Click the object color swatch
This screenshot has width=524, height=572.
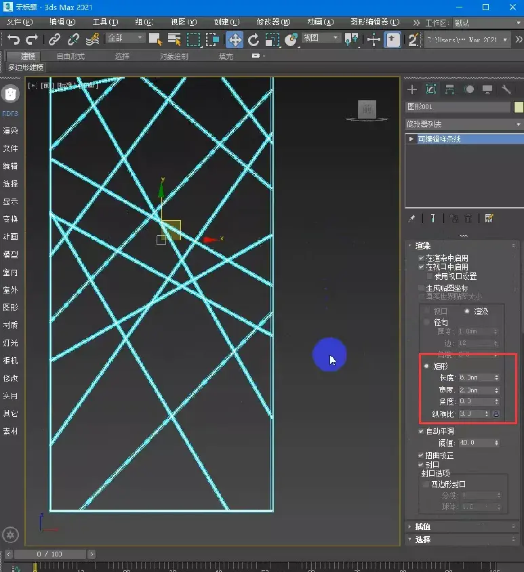pos(519,107)
